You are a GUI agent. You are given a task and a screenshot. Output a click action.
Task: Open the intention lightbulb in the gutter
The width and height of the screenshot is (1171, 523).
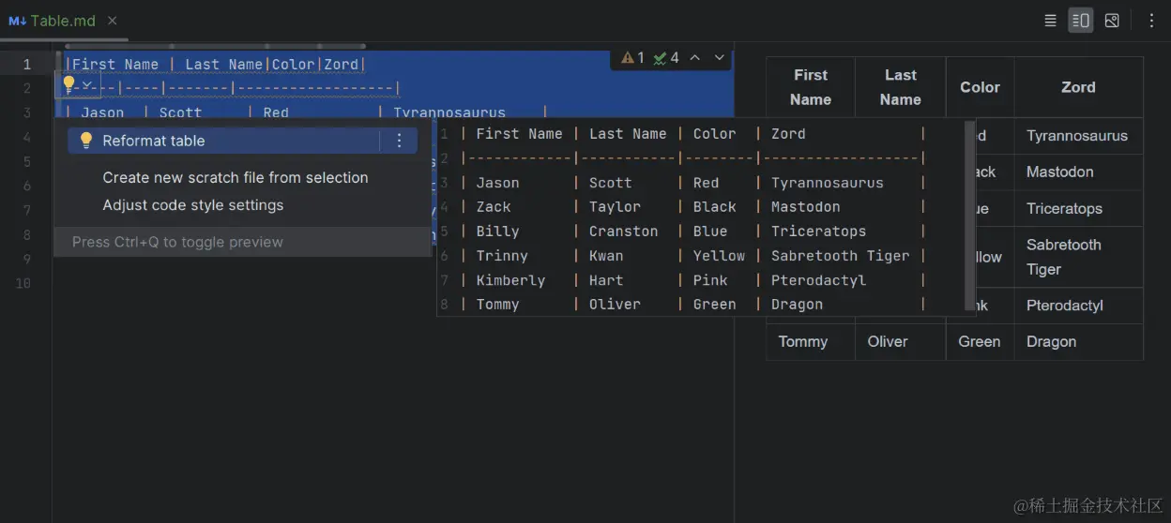pos(68,84)
